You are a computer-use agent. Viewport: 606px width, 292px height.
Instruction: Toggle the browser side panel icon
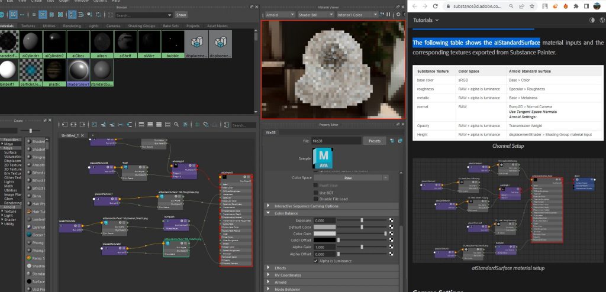(586, 6)
